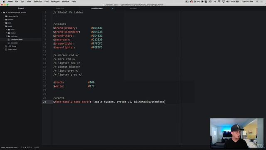Image resolution: width=266 pixels, height=150 pixels.
Task: Open Spotlight search magnifier icon
Action: point(257,2)
